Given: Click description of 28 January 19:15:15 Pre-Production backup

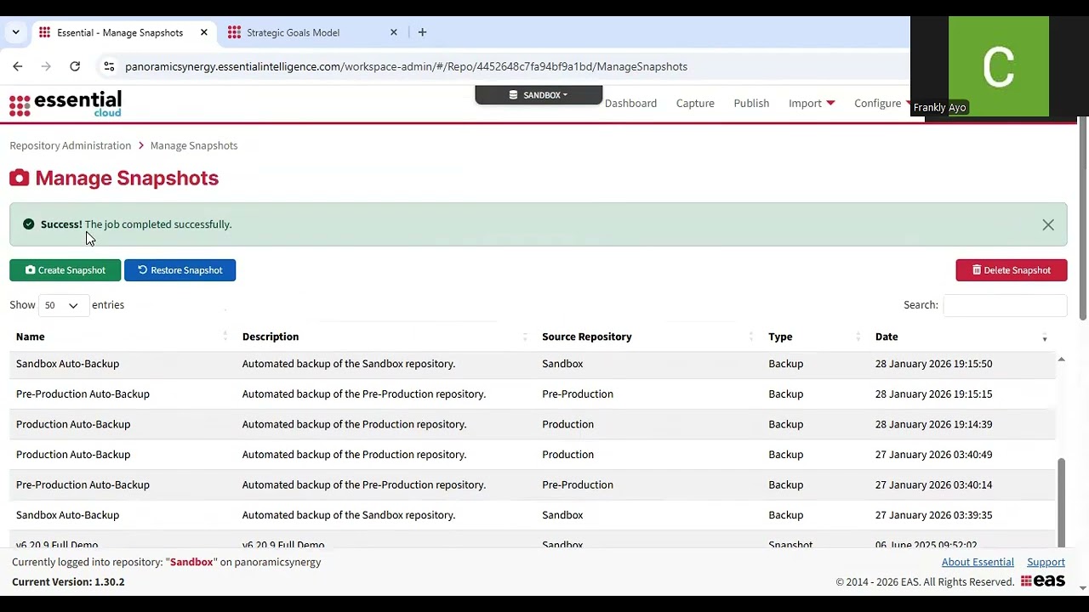Looking at the screenshot, I should (x=364, y=394).
